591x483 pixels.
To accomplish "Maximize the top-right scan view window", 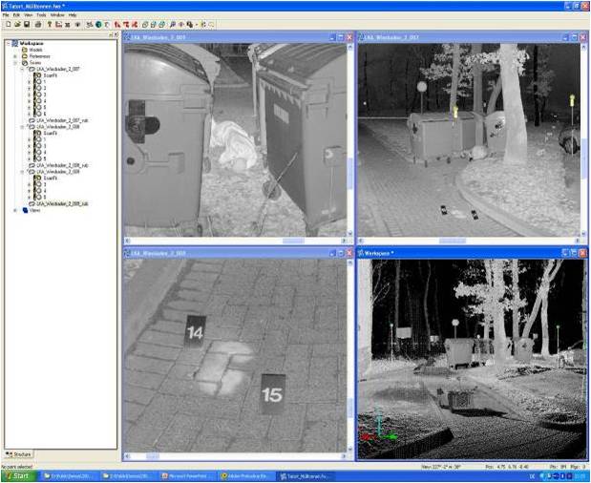I will (x=574, y=37).
